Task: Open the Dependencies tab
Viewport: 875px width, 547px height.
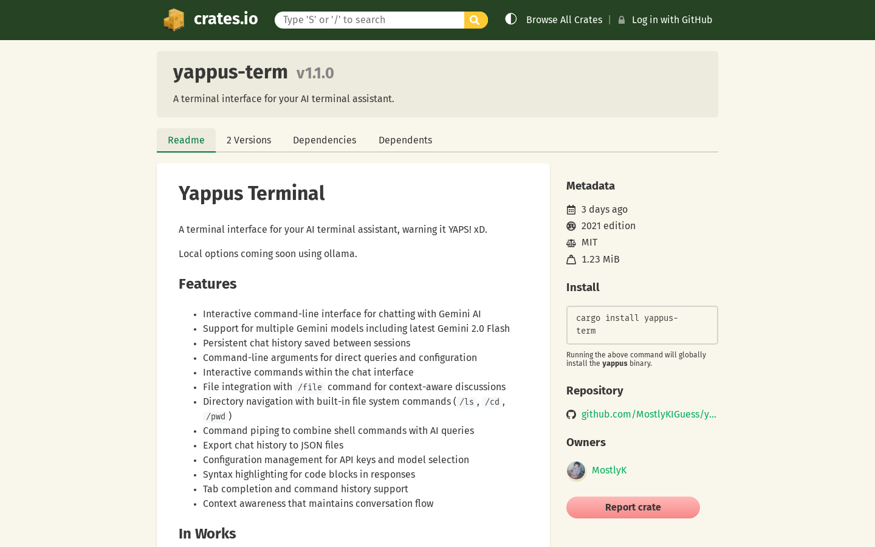Action: [324, 140]
